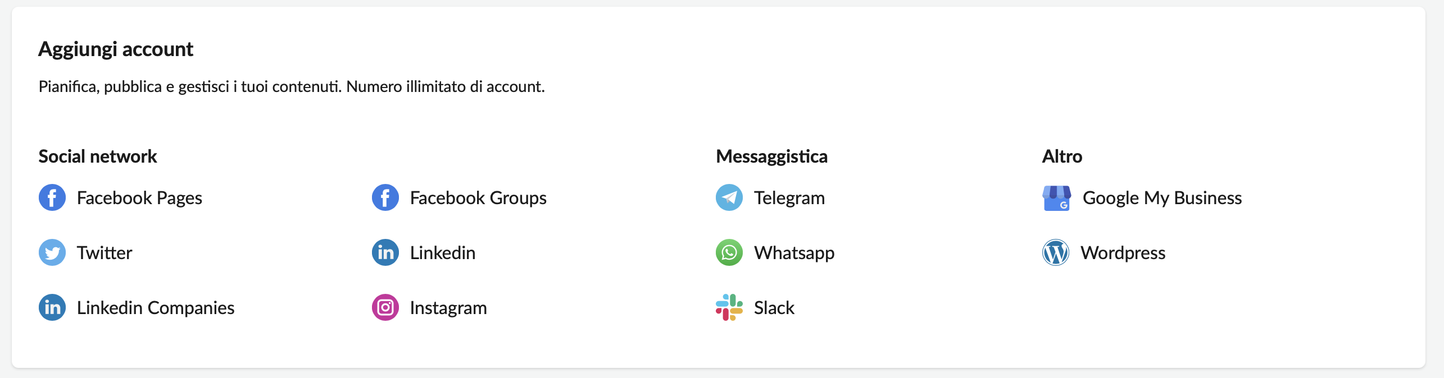
Task: Click the Google My Business store icon
Action: tap(1057, 198)
